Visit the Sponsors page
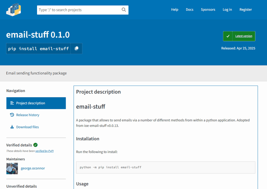This screenshot has height=189, width=267. click(208, 10)
